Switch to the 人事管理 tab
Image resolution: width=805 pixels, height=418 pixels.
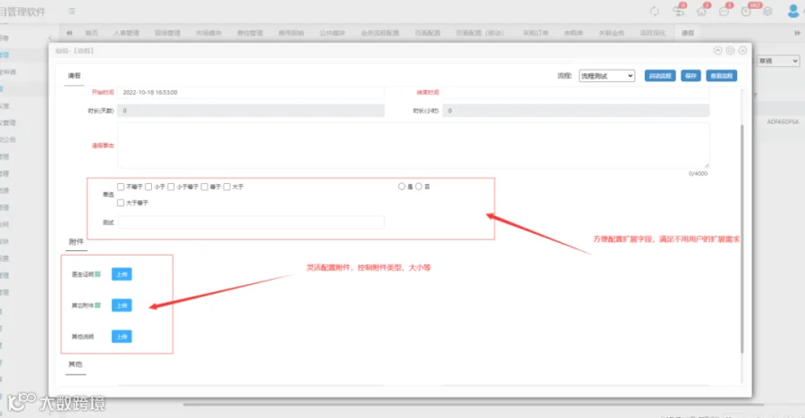126,33
